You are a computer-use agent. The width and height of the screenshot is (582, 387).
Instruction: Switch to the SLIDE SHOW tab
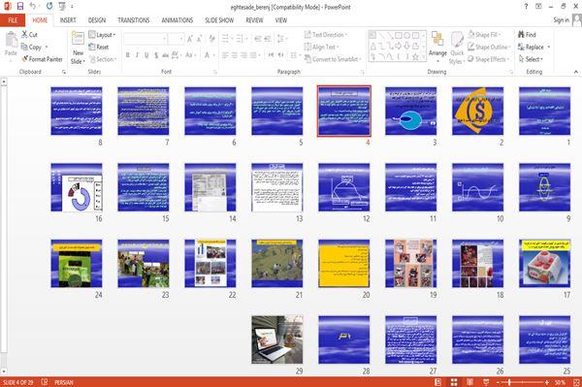219,20
